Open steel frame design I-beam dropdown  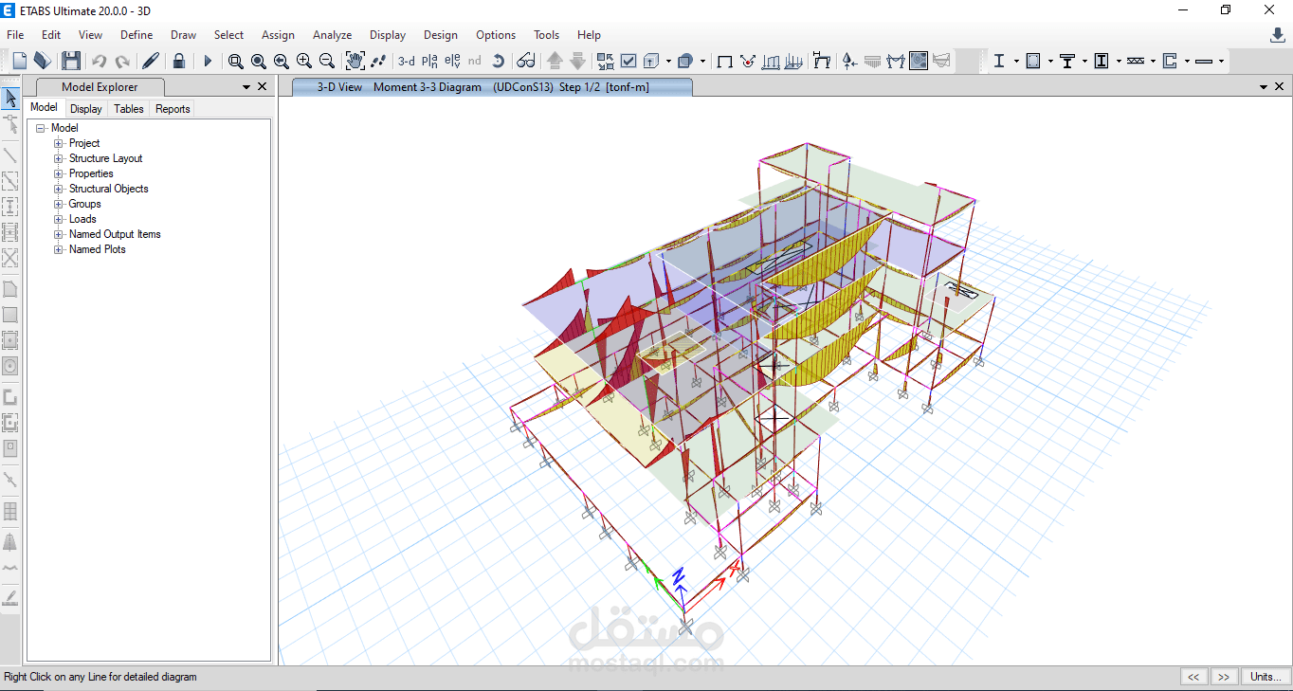coord(1015,61)
